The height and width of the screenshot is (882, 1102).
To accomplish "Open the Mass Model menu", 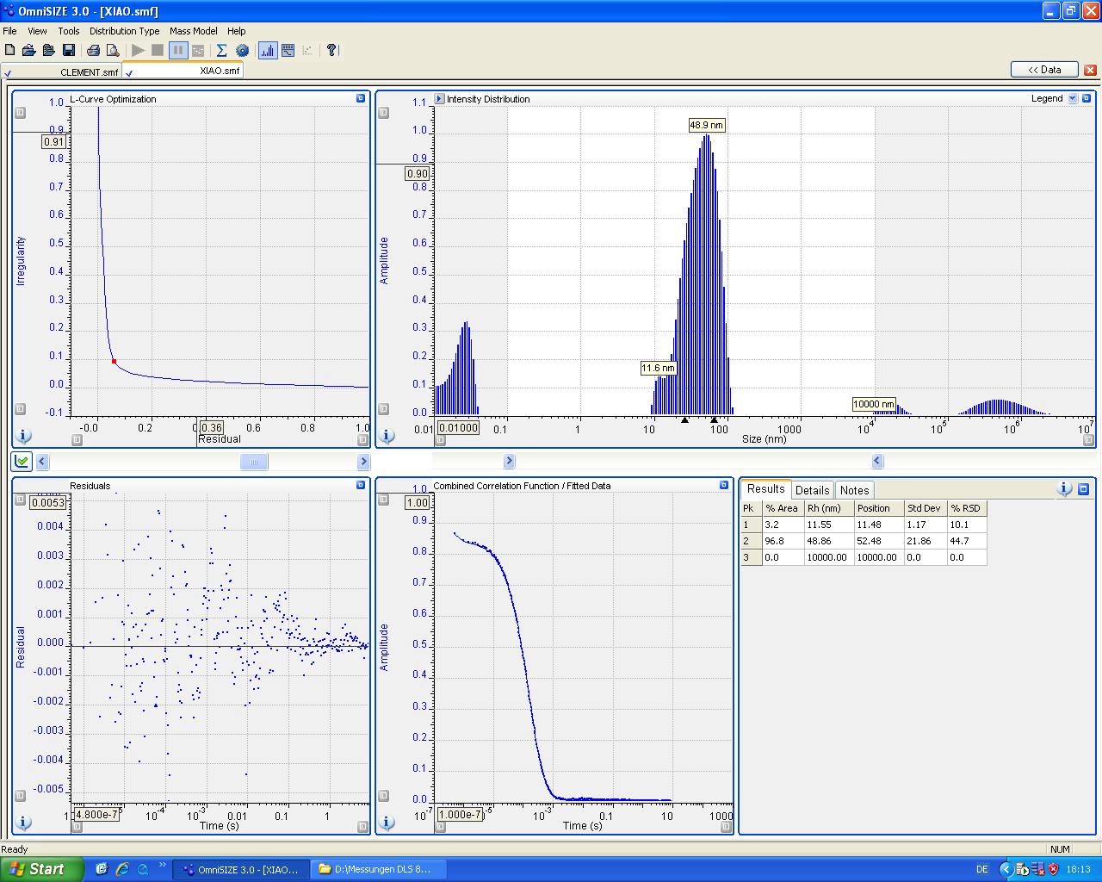I will 193,31.
